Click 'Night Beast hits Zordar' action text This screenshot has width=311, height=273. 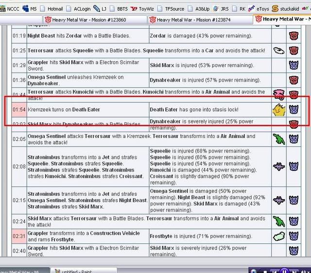tap(54, 36)
